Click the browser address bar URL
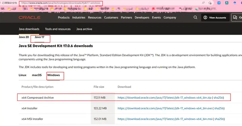 coord(61,3)
